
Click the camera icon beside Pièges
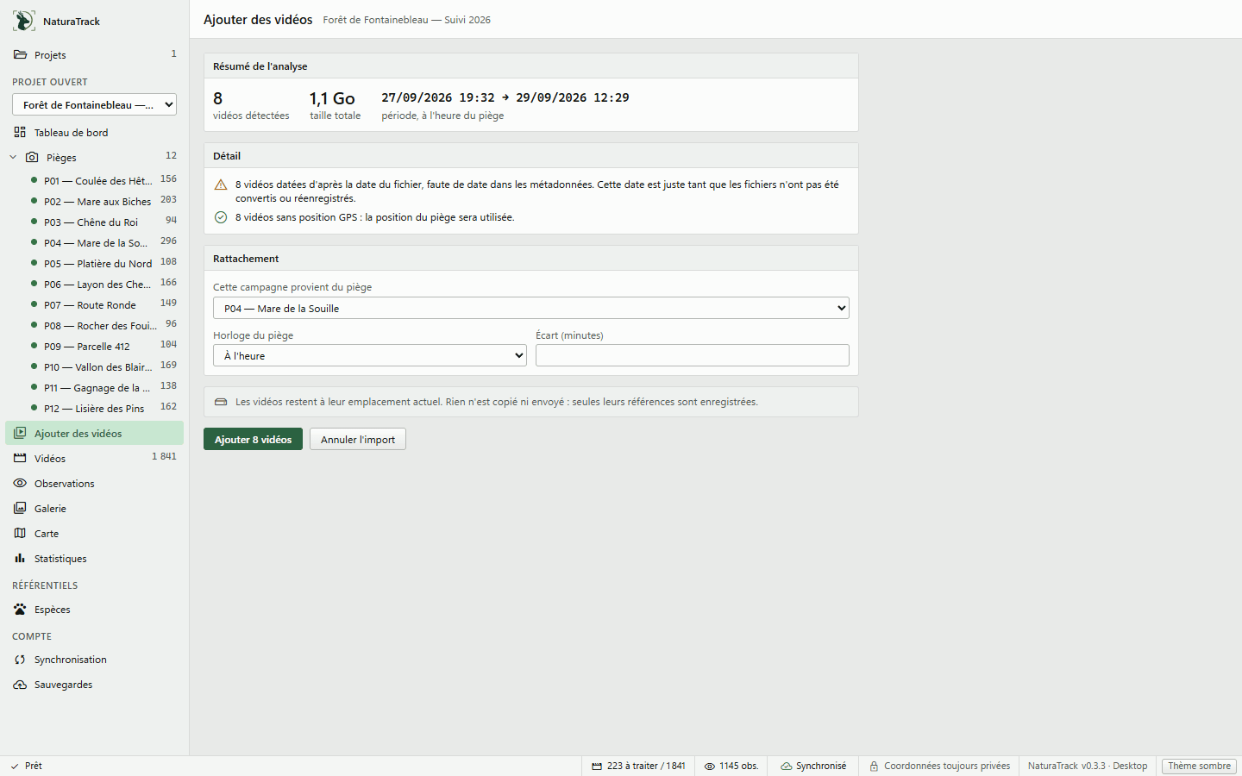tap(32, 157)
